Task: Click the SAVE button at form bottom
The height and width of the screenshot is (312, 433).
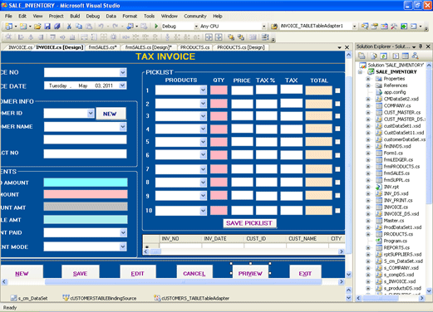Action: click(80, 272)
